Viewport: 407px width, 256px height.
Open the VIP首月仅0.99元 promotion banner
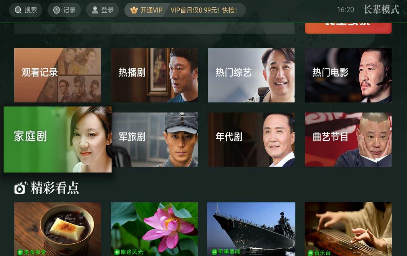tap(204, 10)
